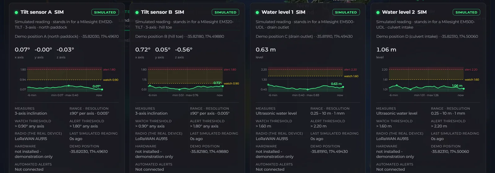Viewport: 495px width, 173px height.
Task: Click 'Ultrasonic water level' in Water level 1 card
Action: [276, 113]
